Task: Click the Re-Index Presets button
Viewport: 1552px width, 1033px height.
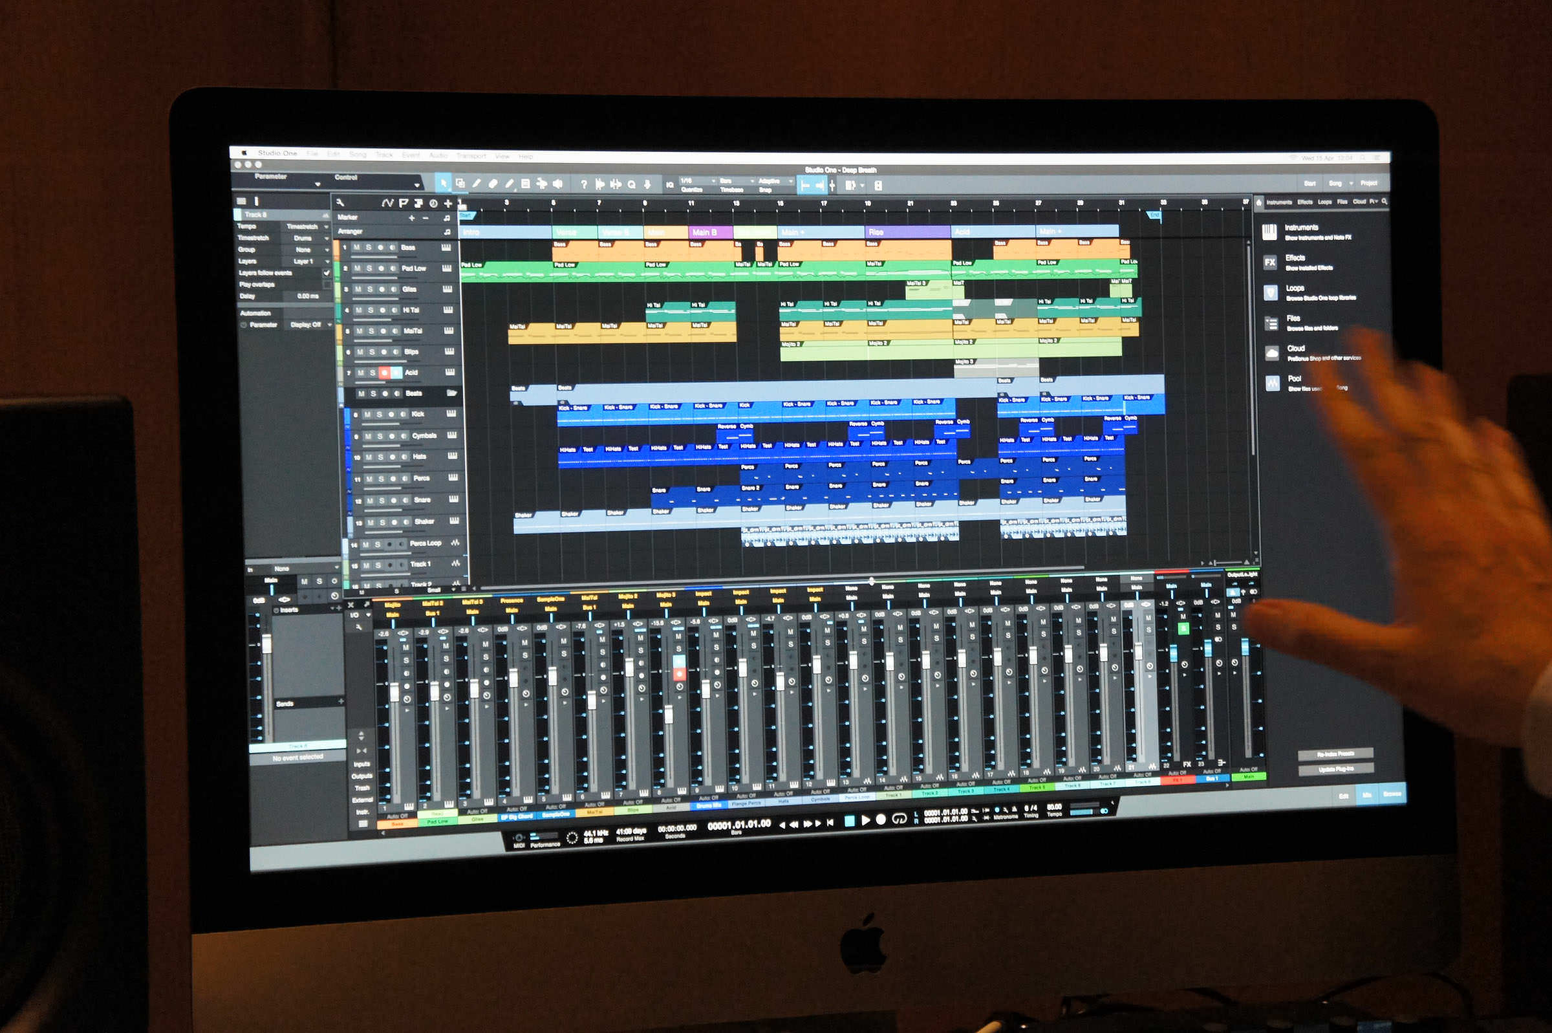Action: pyautogui.click(x=1335, y=754)
